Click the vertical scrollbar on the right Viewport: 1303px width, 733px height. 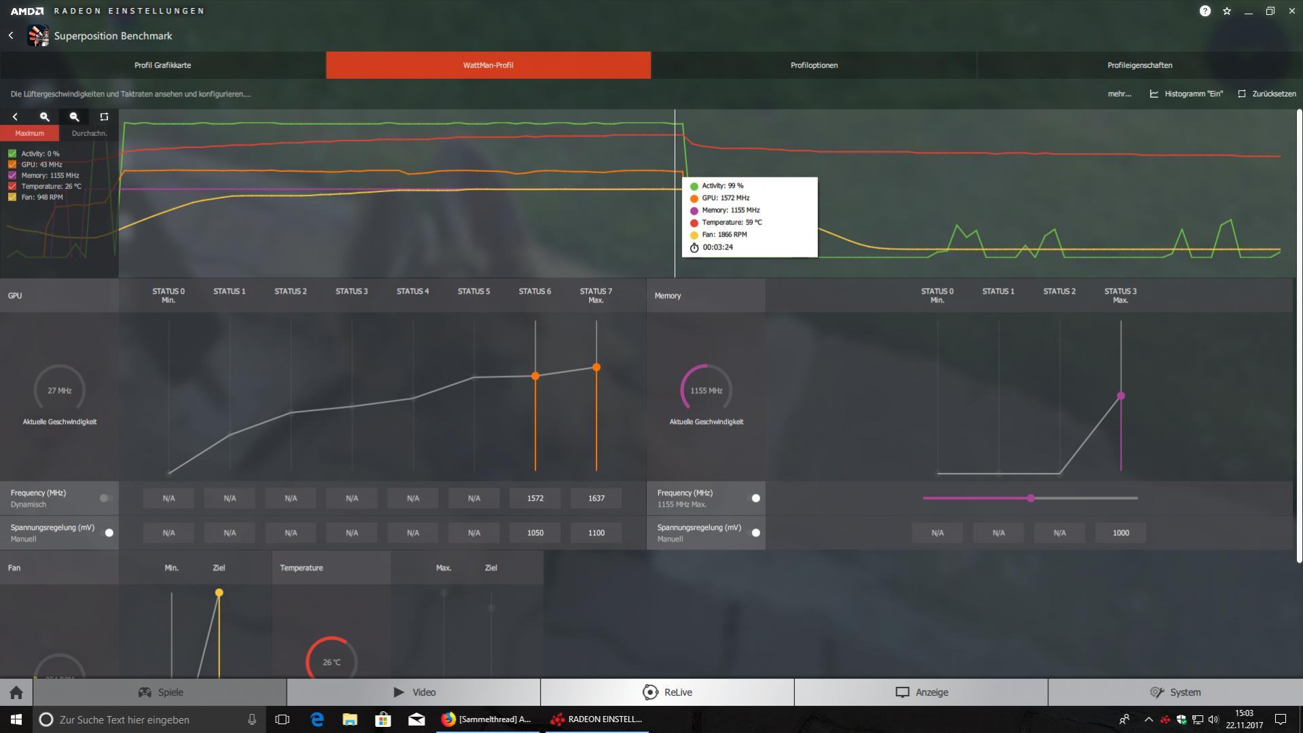1299,336
